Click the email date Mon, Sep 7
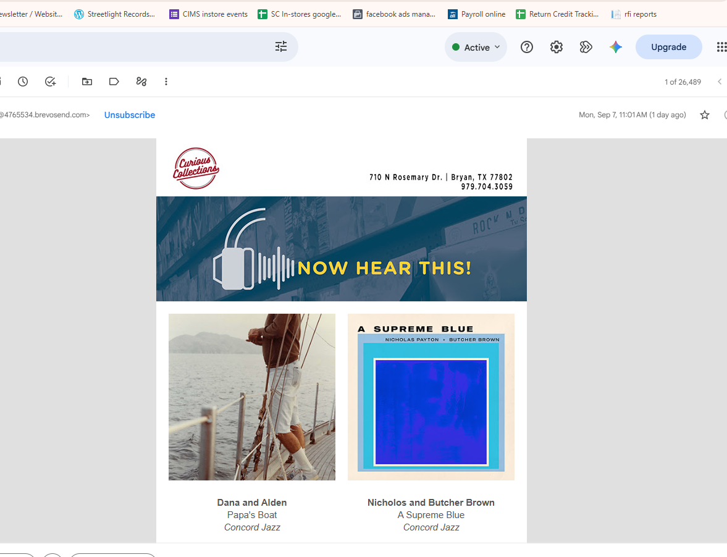Screen dimensions: 727x557 [x=632, y=115]
